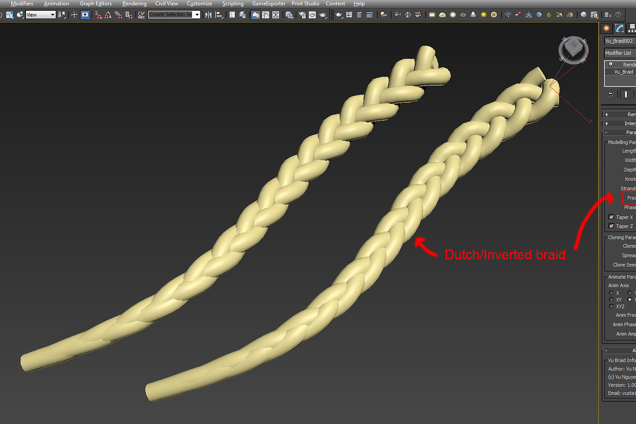Viewport: 636px width, 424px height.
Task: Open the Schematic View icon
Action: (x=276, y=15)
